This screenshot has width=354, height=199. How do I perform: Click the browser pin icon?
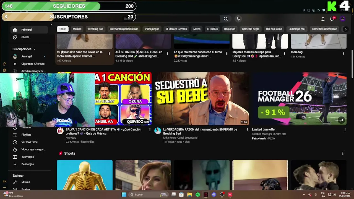tap(304, 10)
